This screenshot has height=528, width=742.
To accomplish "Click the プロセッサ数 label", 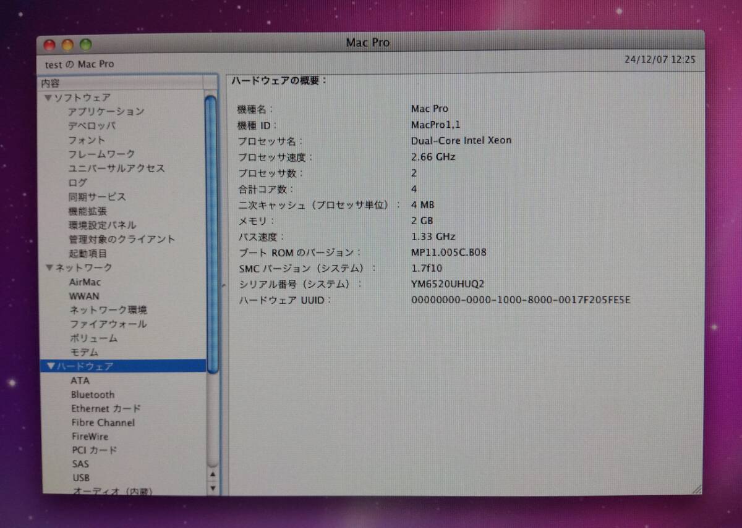I will click(x=271, y=174).
